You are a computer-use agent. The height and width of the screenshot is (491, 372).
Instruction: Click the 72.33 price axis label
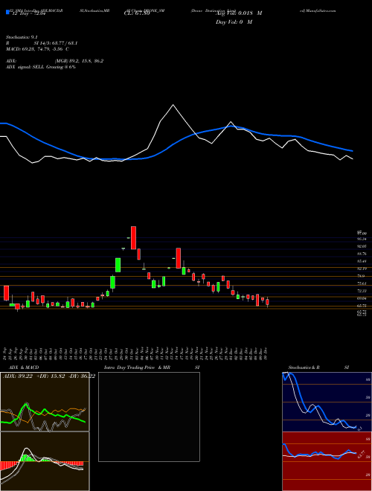(362, 291)
